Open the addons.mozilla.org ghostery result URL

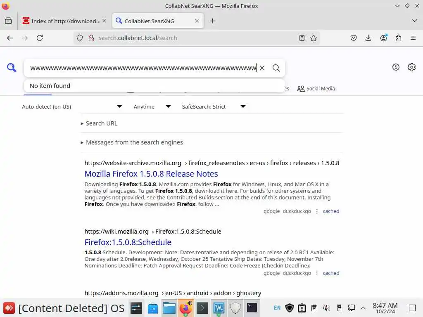pyautogui.click(x=173, y=293)
